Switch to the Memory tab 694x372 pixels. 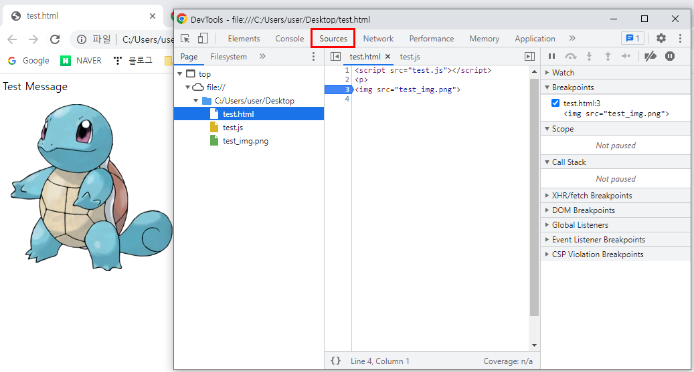485,39
